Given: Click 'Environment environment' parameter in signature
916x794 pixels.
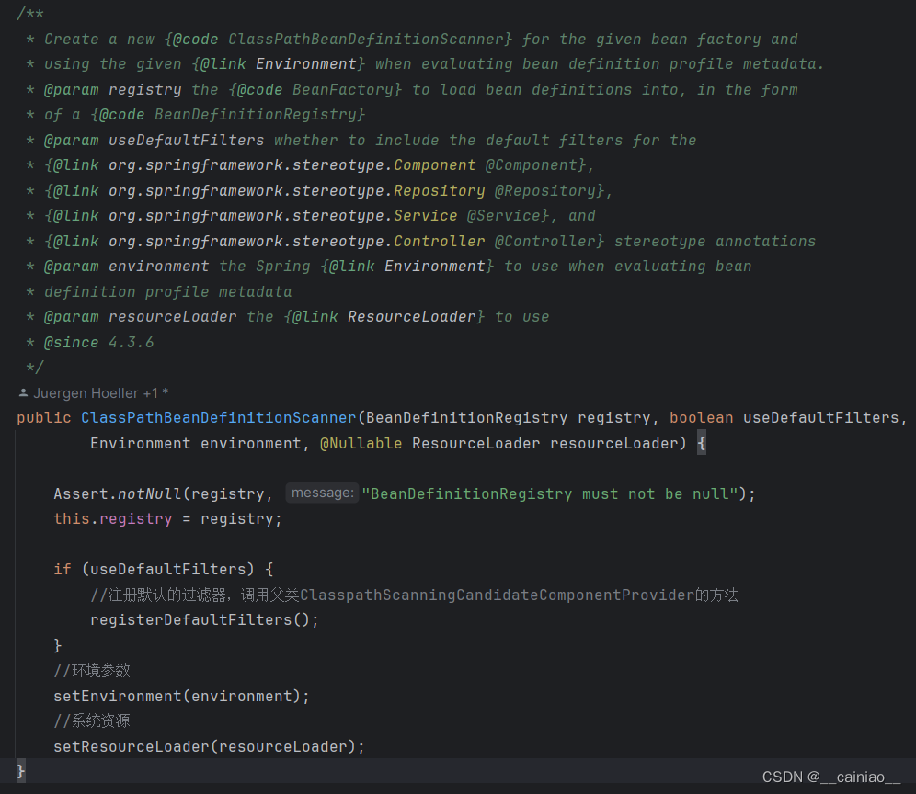Looking at the screenshot, I should click(196, 444).
